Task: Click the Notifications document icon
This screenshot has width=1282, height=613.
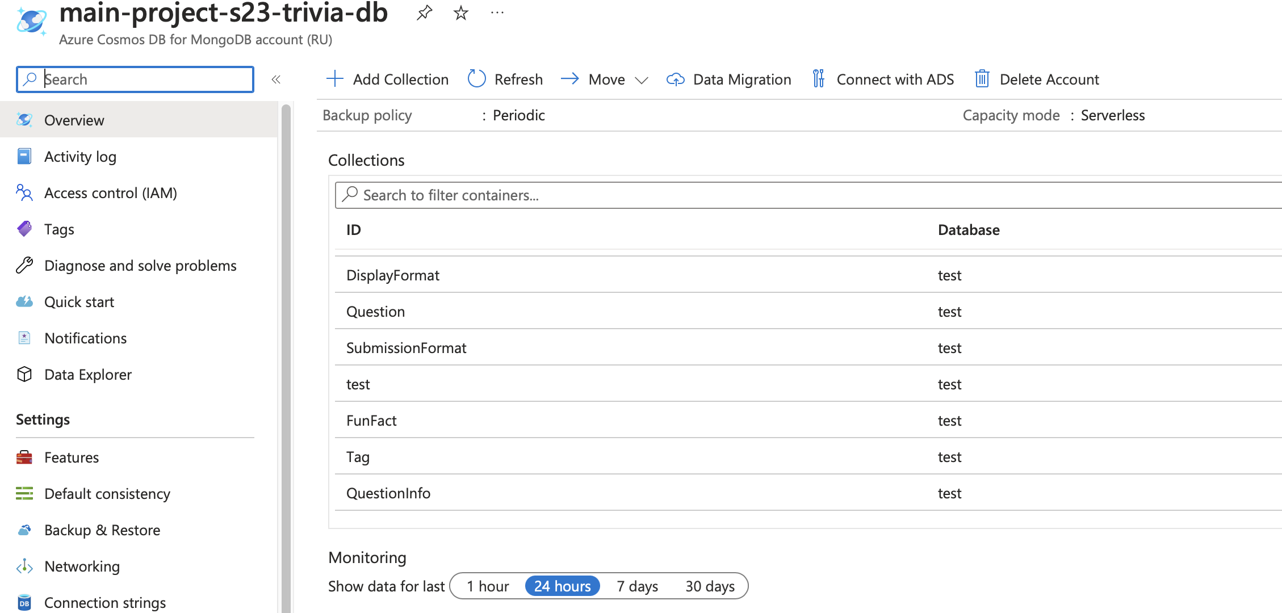Action: 24,338
